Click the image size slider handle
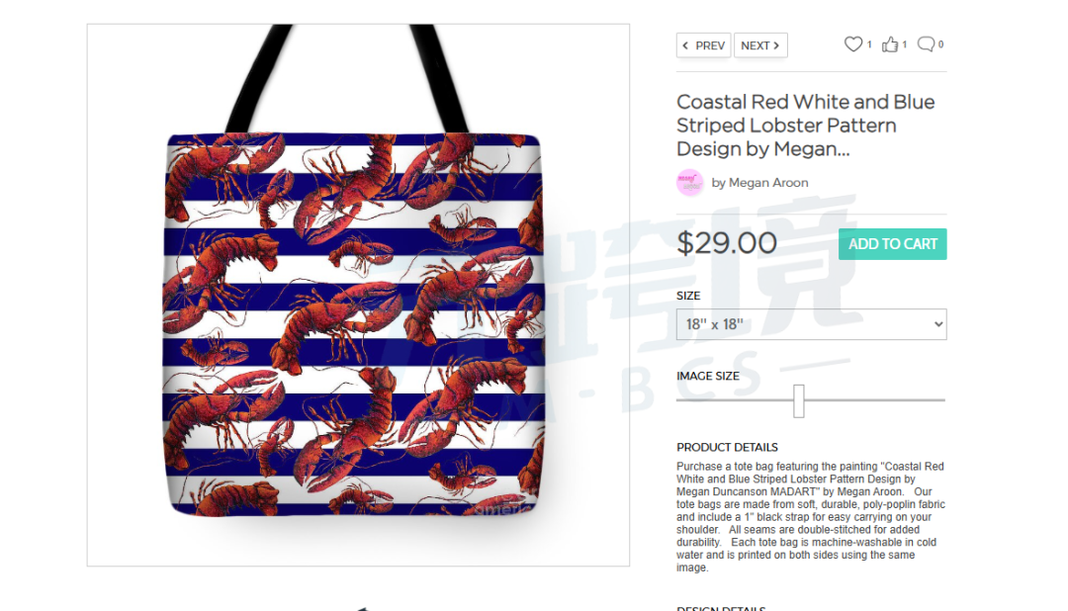 (799, 400)
